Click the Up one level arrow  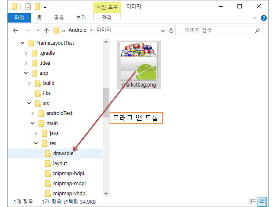point(46,30)
